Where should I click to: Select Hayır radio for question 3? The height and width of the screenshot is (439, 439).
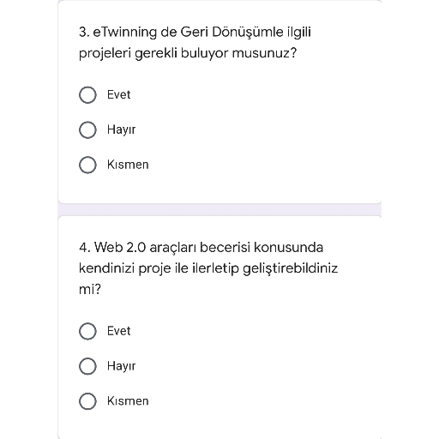pyautogui.click(x=87, y=129)
